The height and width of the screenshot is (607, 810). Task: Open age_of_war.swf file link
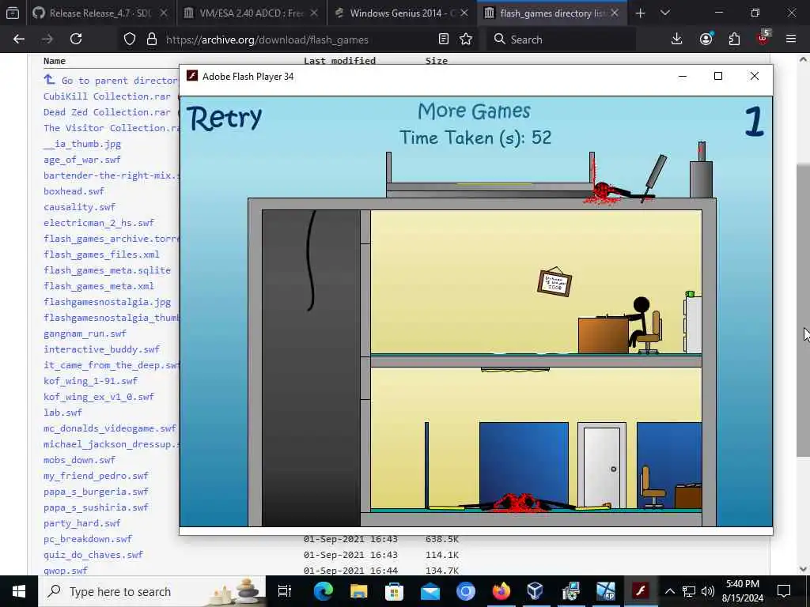pos(82,160)
